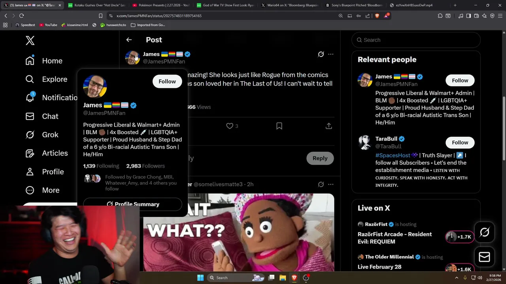Open Grok in X sidebar

(x=42, y=135)
